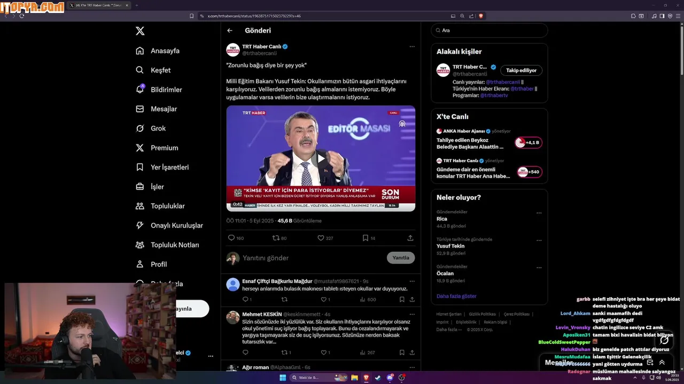Open Premium in the sidebar
The height and width of the screenshot is (384, 684).
point(157,148)
